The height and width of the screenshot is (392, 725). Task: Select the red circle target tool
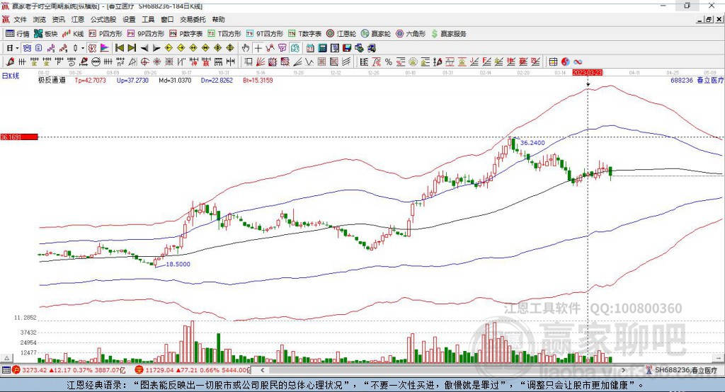click(144, 62)
